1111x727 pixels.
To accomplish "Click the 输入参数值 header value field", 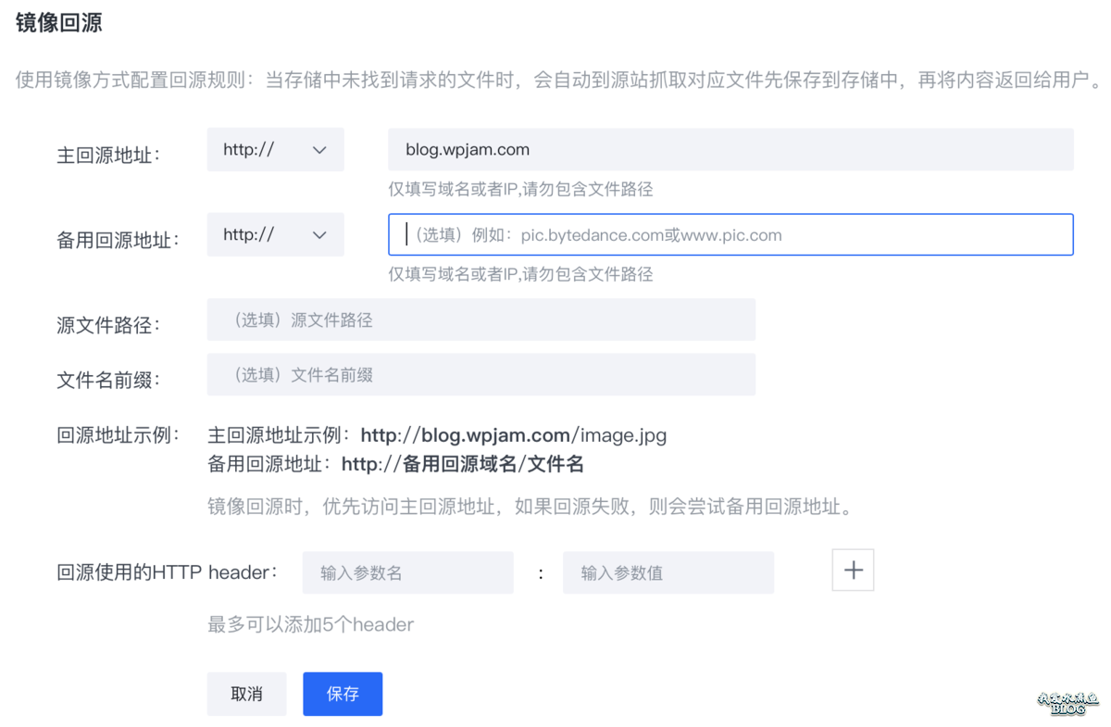I will coord(668,572).
